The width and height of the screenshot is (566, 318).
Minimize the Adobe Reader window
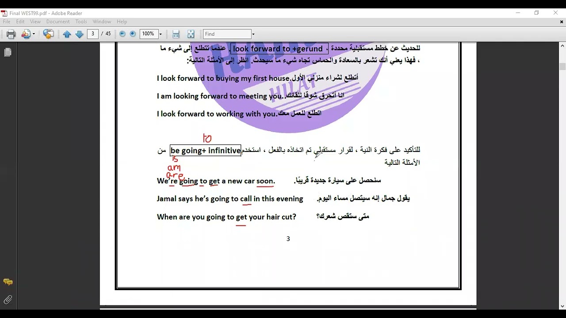pos(518,13)
